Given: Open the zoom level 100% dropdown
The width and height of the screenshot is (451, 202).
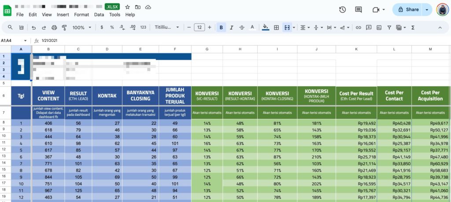Looking at the screenshot, I should coord(81,27).
